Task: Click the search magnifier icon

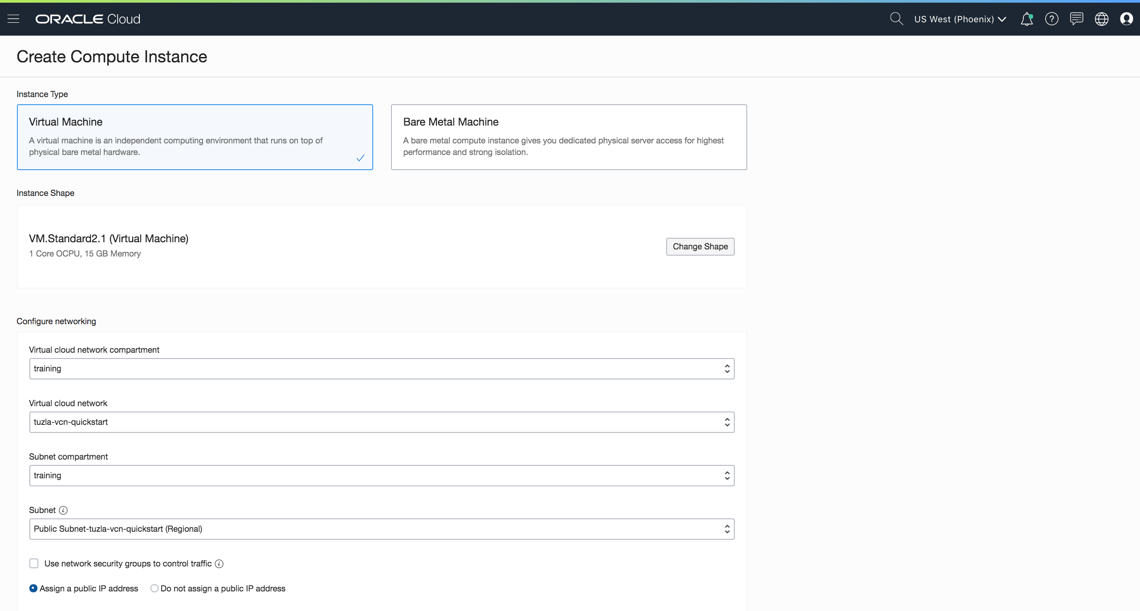Action: coord(896,19)
